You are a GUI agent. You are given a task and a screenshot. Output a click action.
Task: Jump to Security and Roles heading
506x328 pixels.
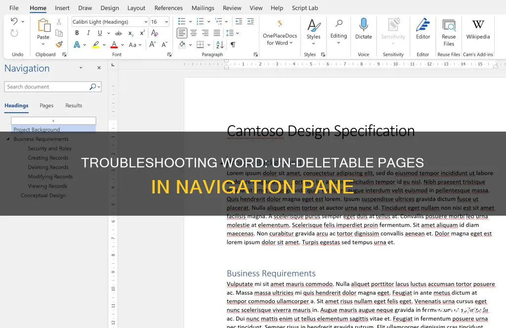49,148
